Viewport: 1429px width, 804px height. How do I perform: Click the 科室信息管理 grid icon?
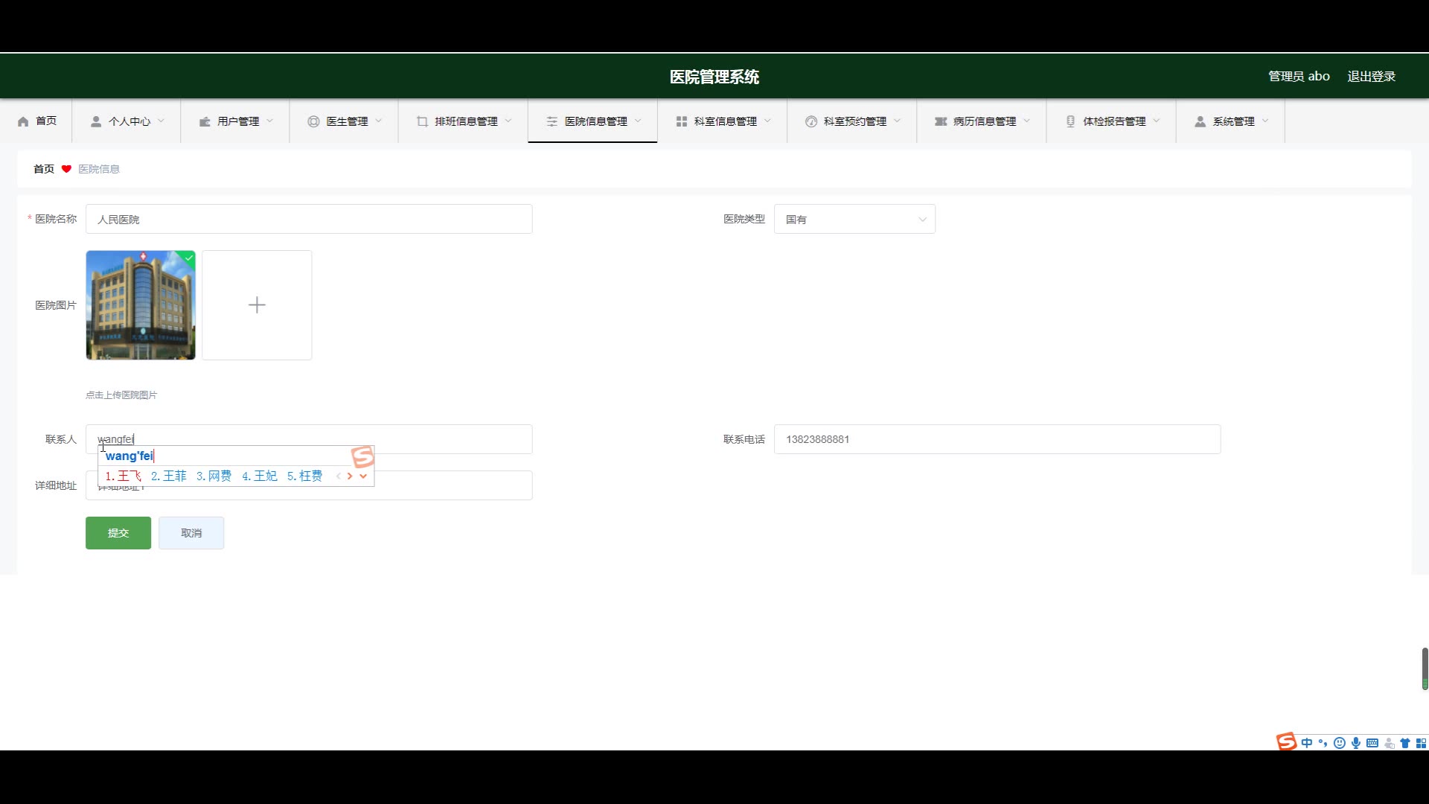point(682,121)
